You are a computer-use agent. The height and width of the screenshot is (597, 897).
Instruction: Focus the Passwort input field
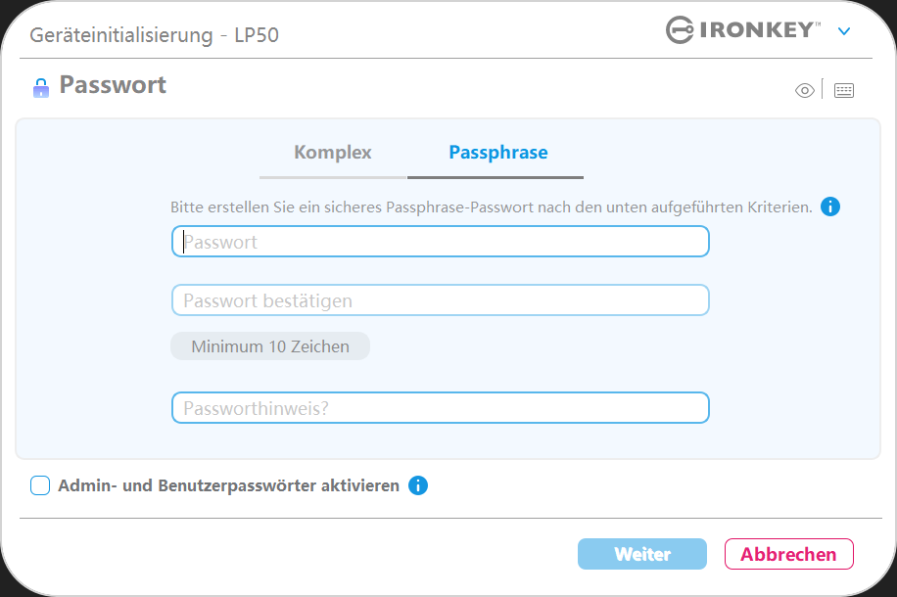tap(441, 242)
